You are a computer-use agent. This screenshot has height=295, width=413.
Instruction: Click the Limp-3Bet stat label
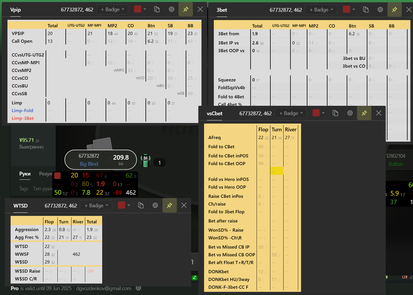point(23,118)
